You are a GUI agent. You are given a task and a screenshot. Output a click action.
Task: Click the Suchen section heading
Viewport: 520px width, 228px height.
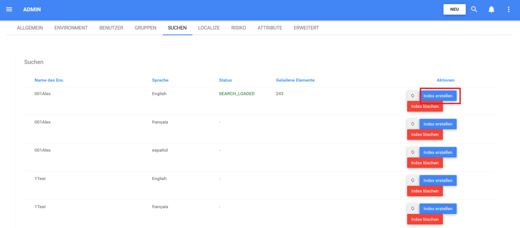tap(34, 62)
